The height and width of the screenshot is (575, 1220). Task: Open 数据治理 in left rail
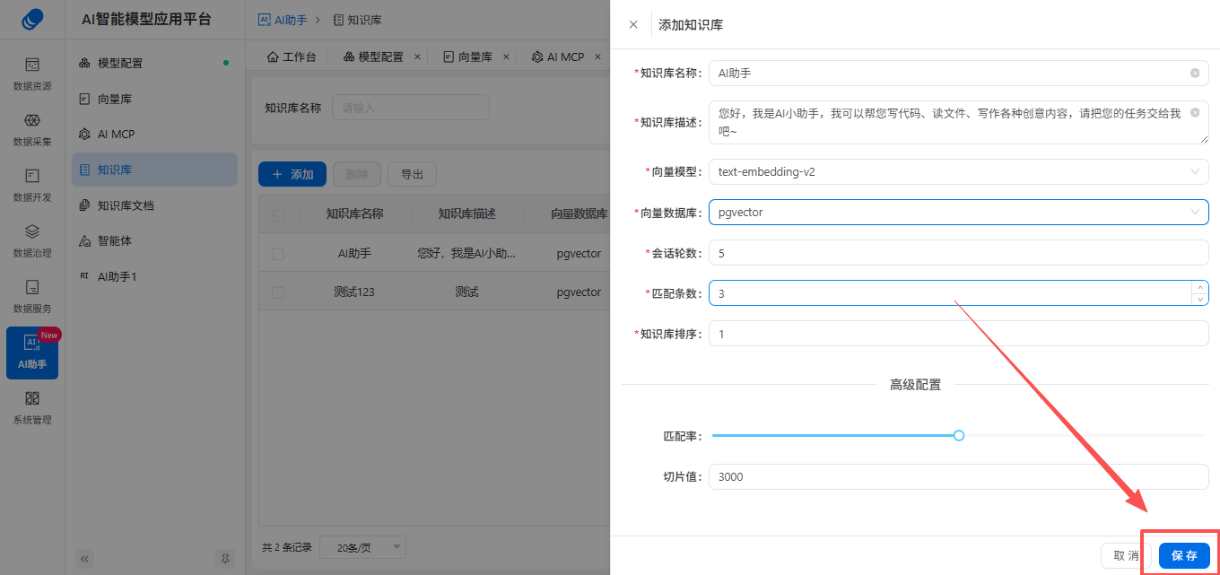click(x=32, y=240)
